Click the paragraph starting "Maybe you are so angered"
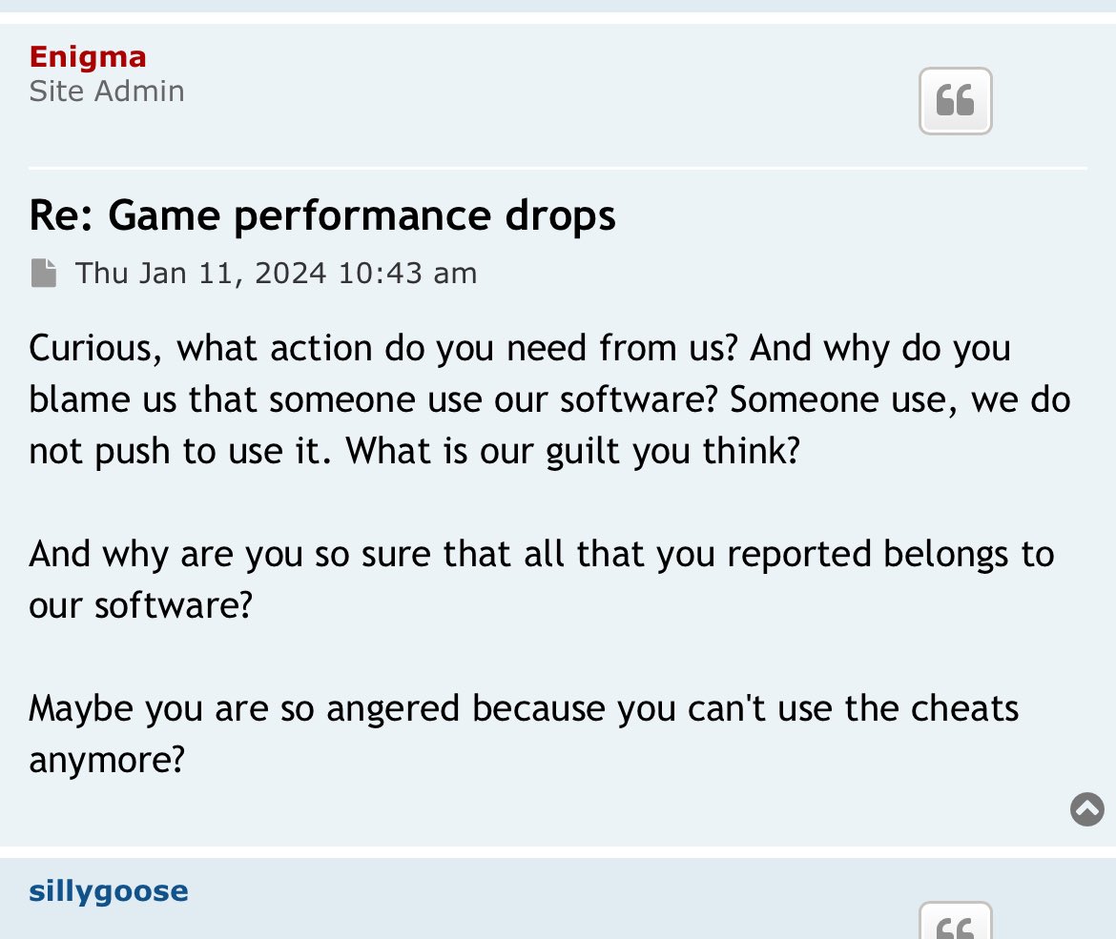 pos(524,733)
